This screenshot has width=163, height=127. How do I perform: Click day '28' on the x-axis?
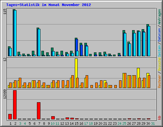pos(138,124)
